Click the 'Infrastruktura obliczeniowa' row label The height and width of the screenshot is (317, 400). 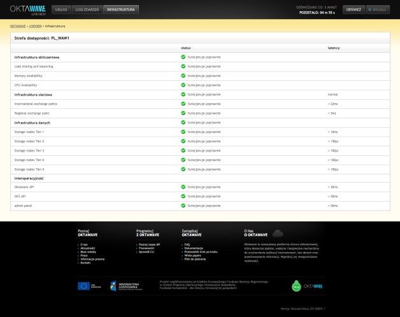[37, 57]
